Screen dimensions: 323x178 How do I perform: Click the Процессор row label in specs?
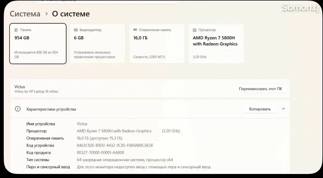[36, 131]
